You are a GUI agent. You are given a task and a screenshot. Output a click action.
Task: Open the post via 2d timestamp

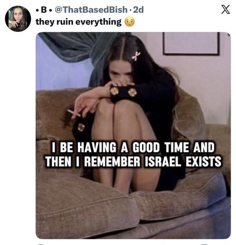139,10
